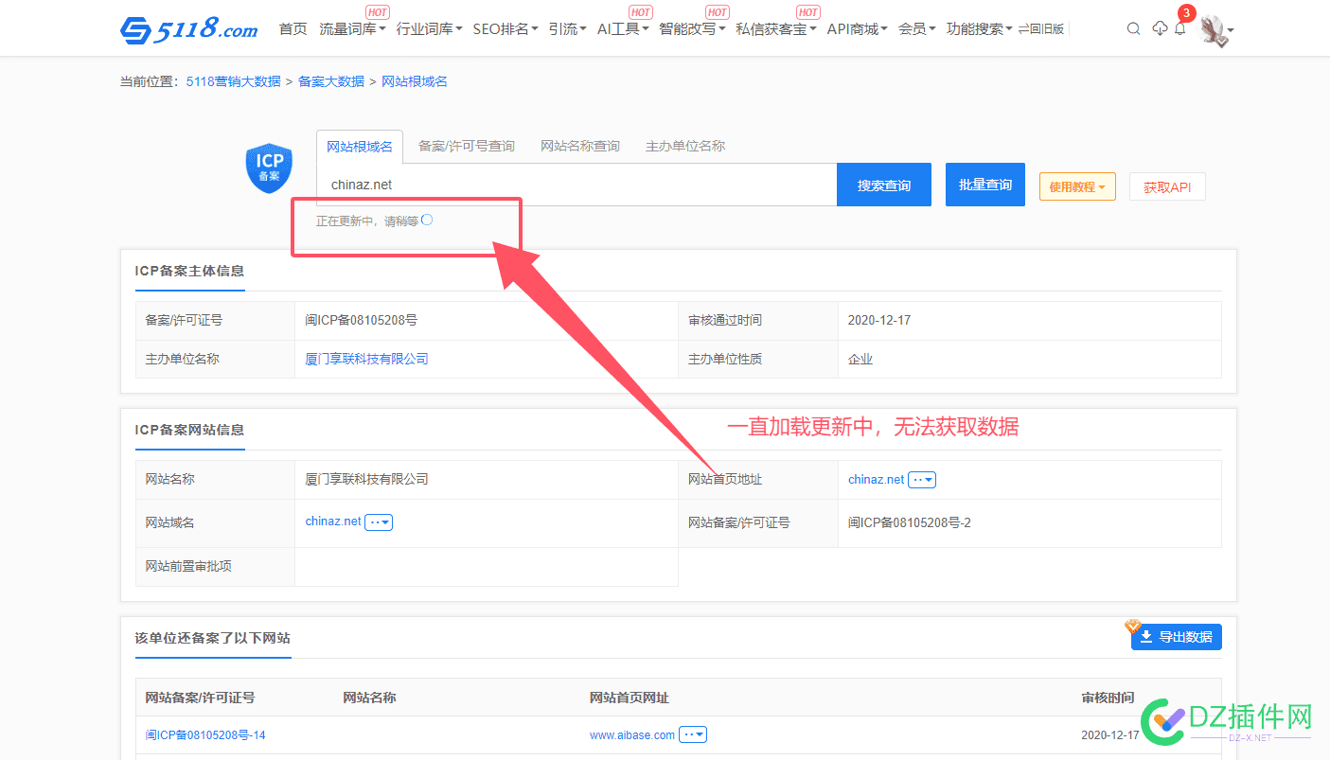Image resolution: width=1330 pixels, height=760 pixels.
Task: Switch to 网站名称查询 tab
Action: coord(580,146)
